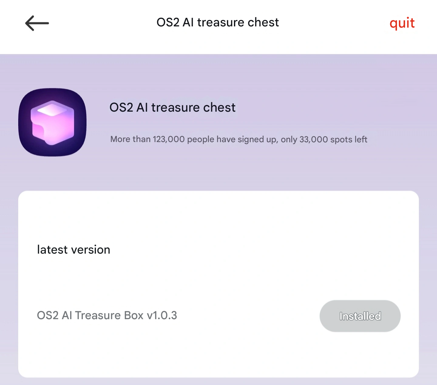This screenshot has width=437, height=385.
Task: Tap "OS2" in the heading beside the app icon
Action: [121, 107]
